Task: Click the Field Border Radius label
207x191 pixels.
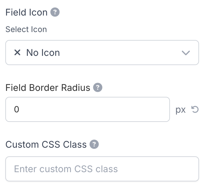Action: pos(48,88)
